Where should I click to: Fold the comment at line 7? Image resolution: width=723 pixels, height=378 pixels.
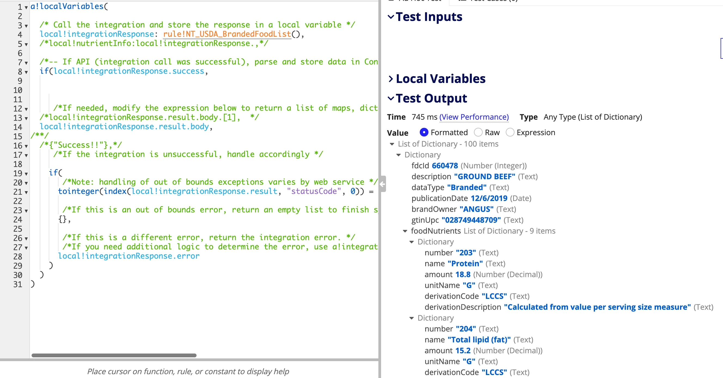click(26, 63)
